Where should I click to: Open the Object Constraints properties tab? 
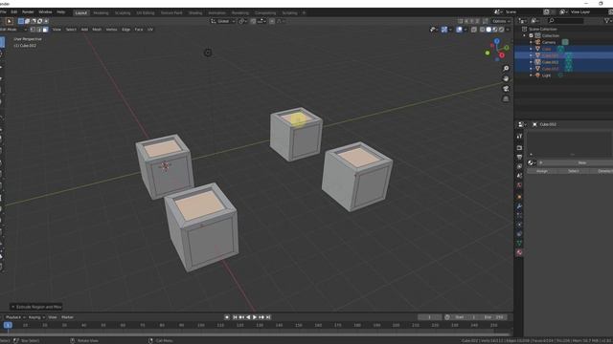519,234
